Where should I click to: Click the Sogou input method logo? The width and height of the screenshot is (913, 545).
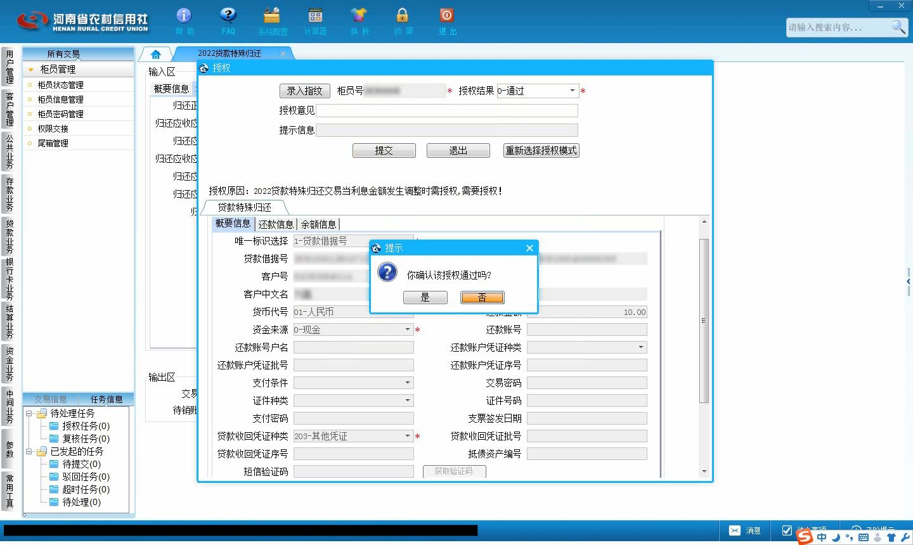[805, 537]
